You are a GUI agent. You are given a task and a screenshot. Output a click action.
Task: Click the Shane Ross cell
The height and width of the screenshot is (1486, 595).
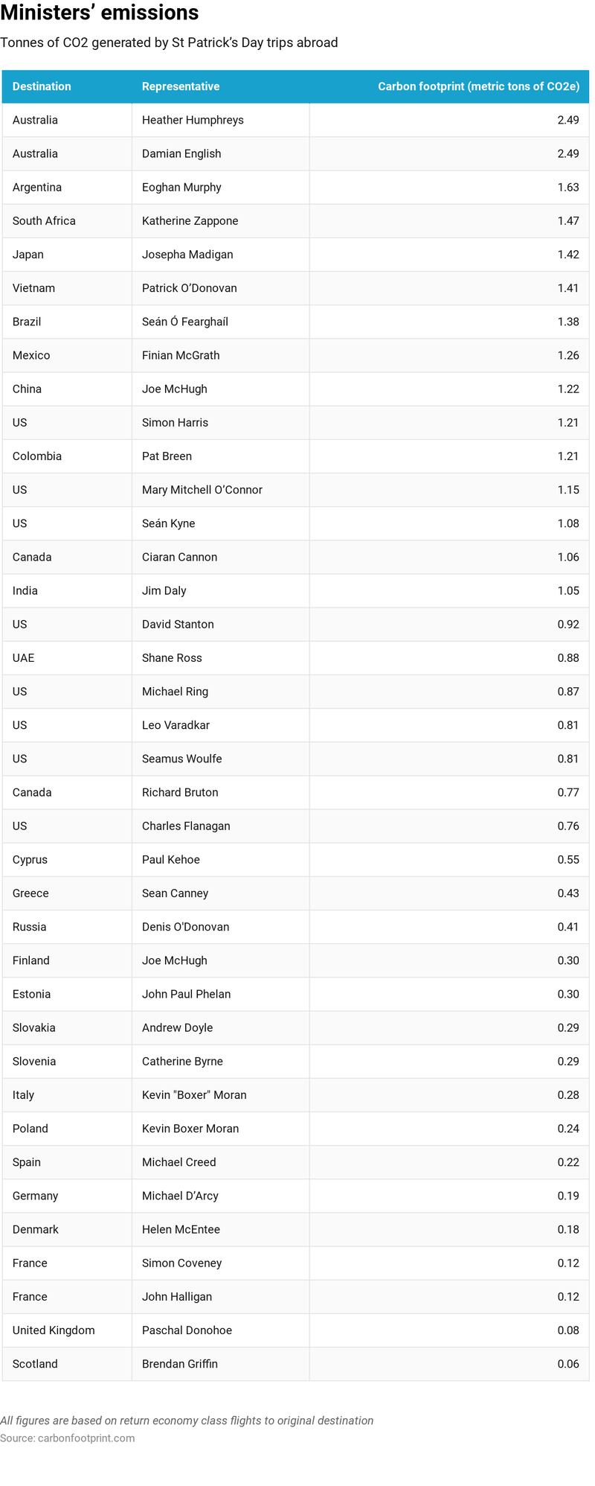coord(172,657)
